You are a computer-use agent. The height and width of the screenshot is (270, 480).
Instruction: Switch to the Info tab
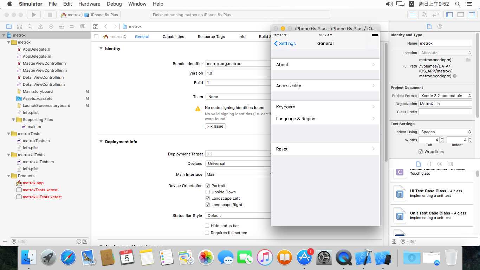pos(242,37)
